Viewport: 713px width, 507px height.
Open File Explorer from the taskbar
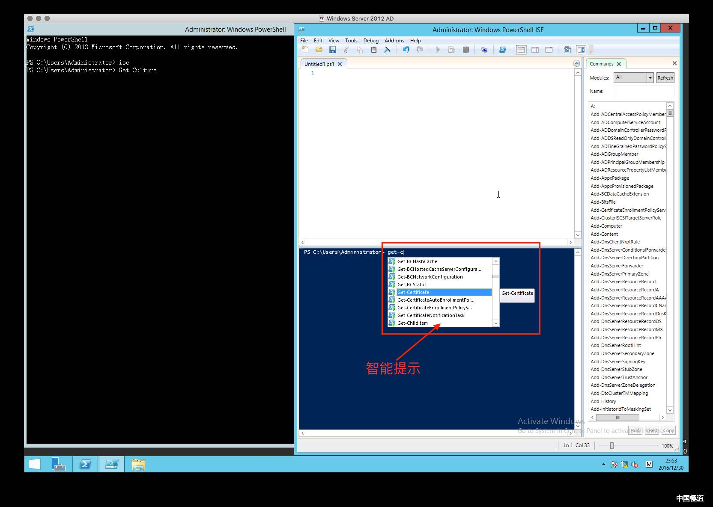(138, 464)
